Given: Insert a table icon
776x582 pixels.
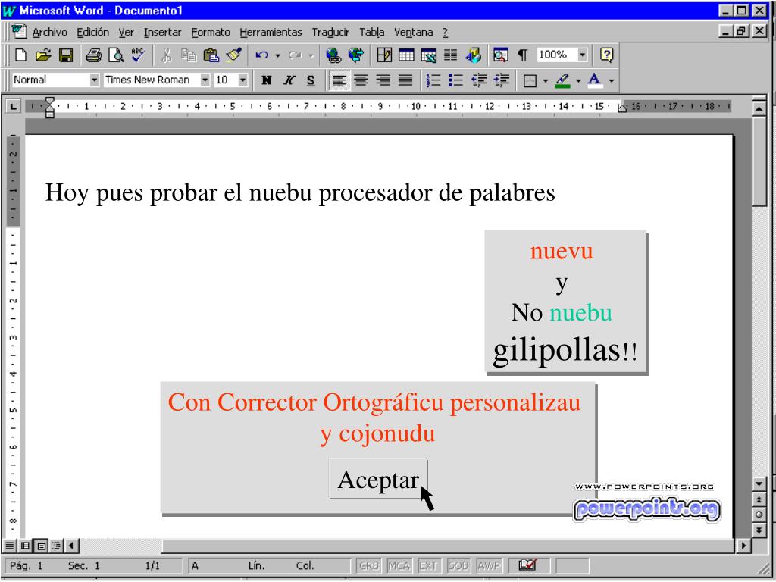Looking at the screenshot, I should [x=406, y=55].
